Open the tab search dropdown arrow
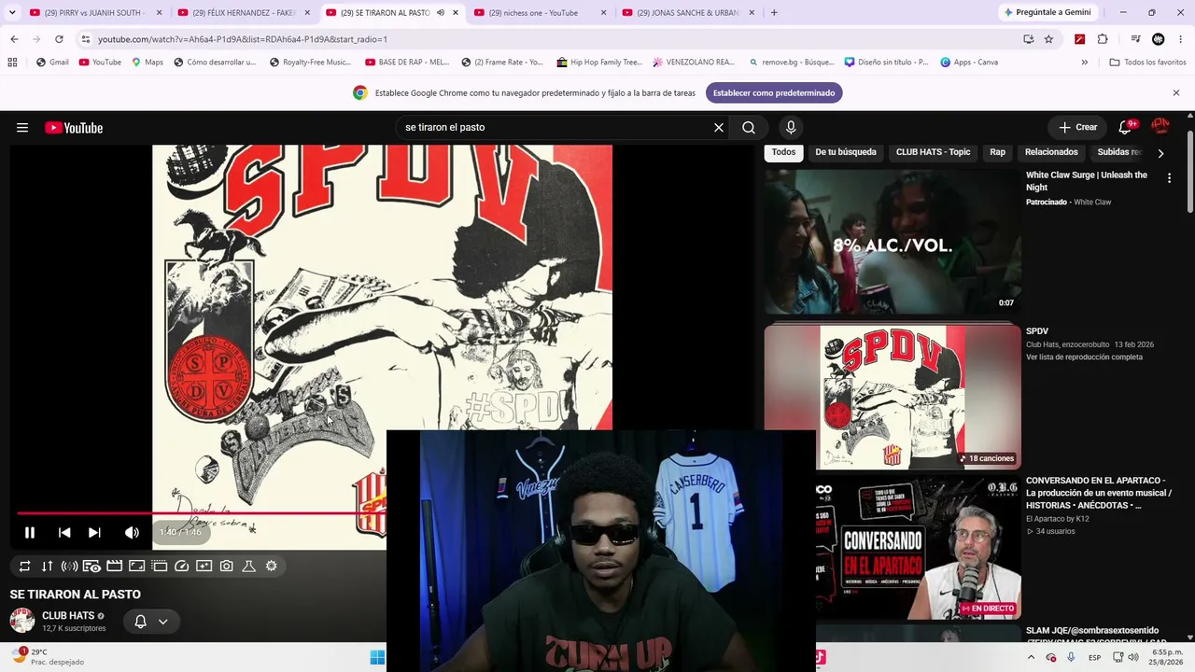 click(12, 13)
